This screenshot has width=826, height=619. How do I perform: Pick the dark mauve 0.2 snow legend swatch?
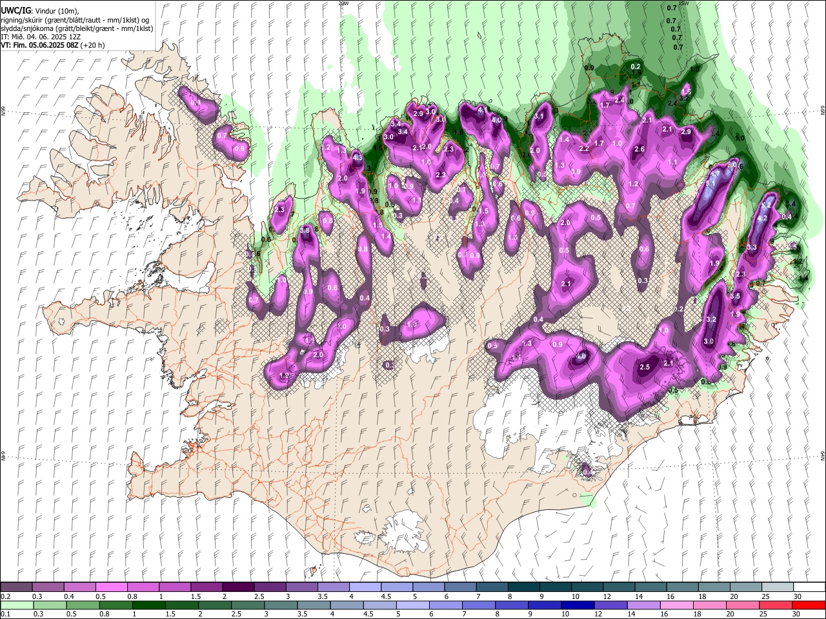(x=16, y=587)
